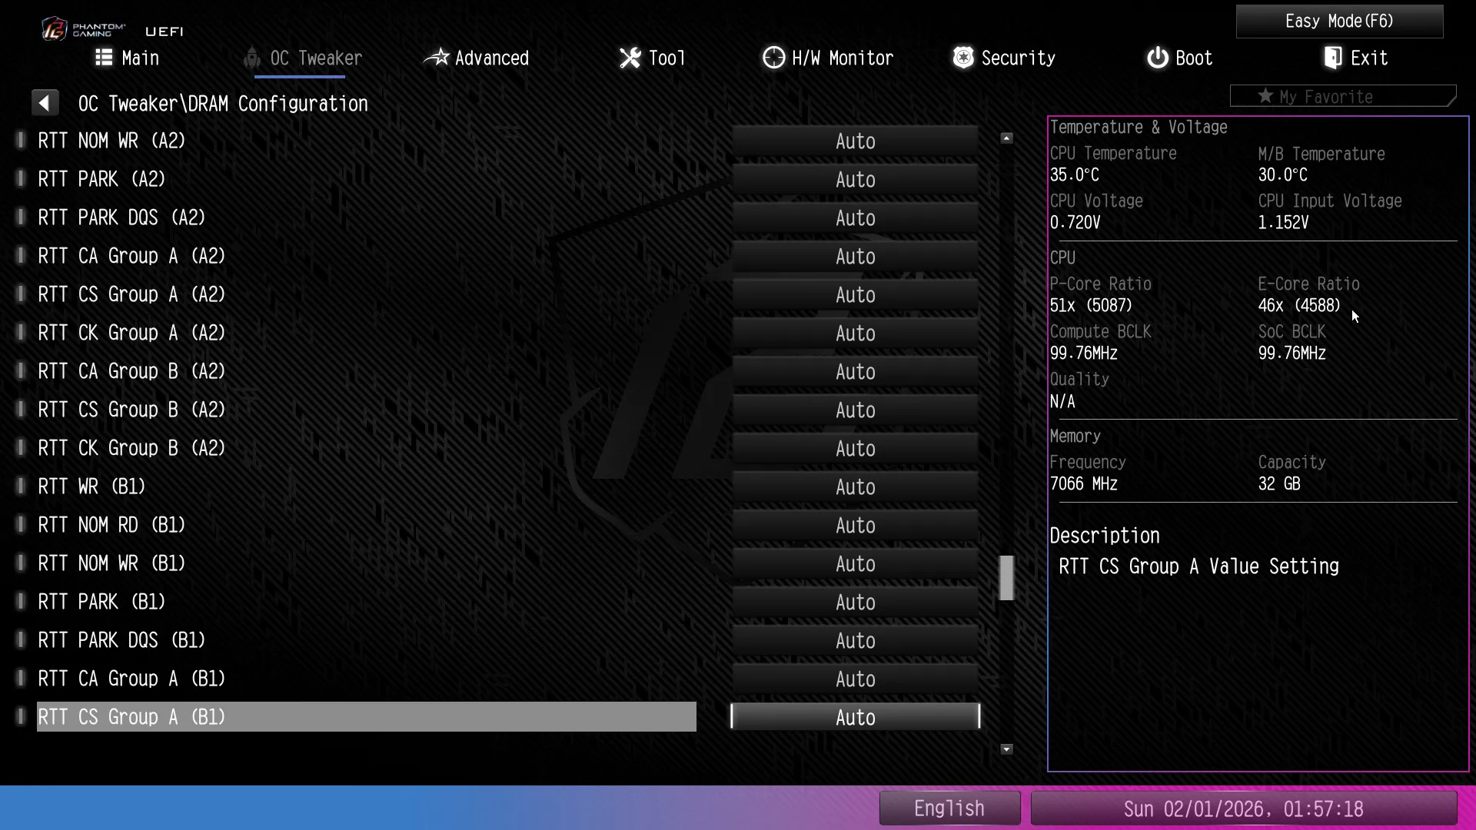Open the RTT WR (B1) value dropdown
Image resolution: width=1476 pixels, height=830 pixels.
[855, 487]
